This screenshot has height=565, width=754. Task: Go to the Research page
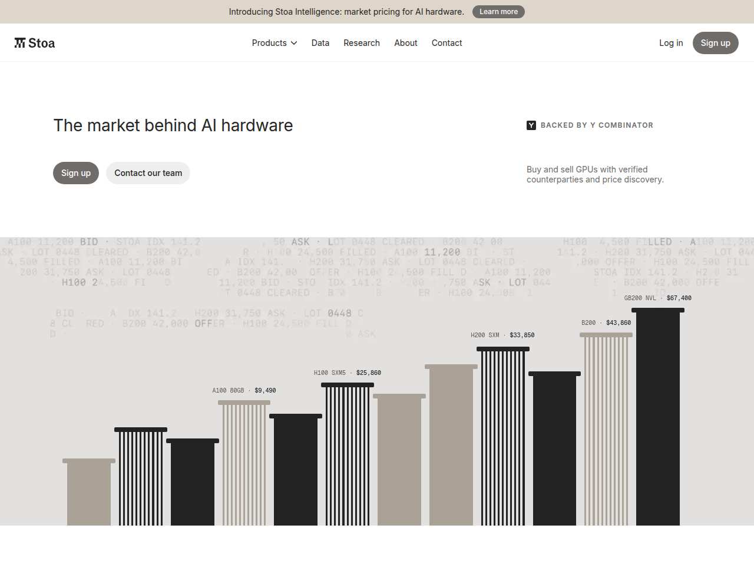362,43
